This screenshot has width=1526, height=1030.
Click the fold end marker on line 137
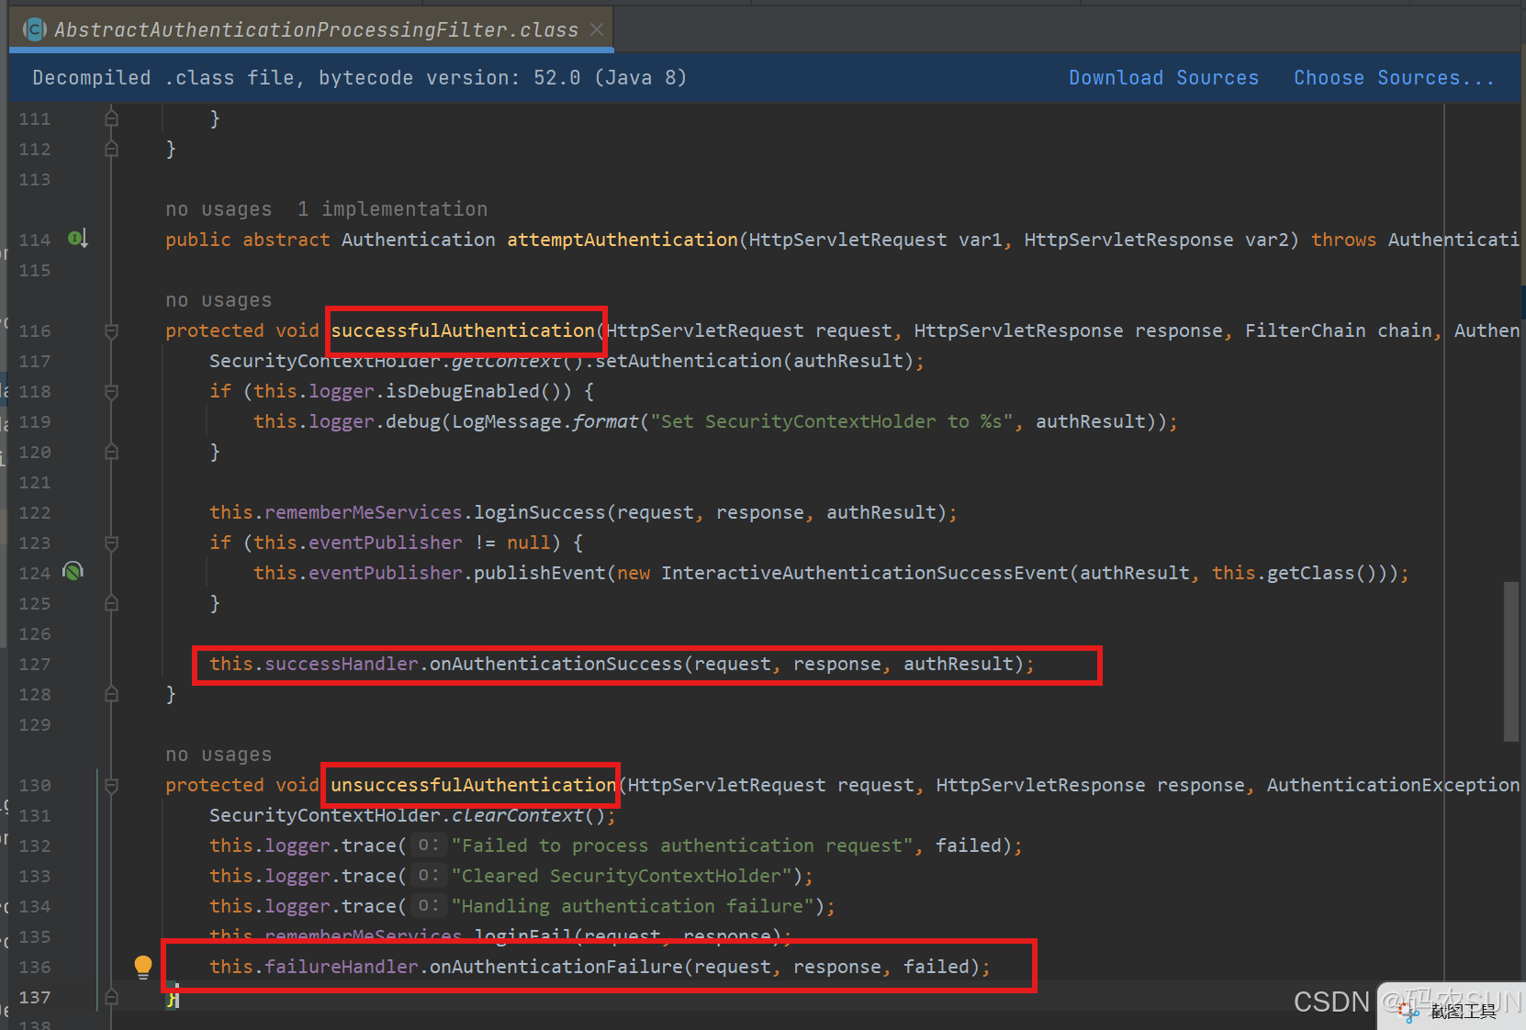pos(111,997)
